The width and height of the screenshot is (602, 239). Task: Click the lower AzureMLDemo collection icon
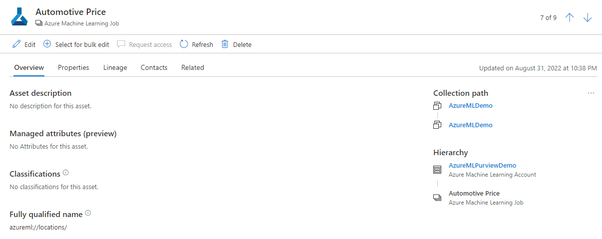[437, 125]
